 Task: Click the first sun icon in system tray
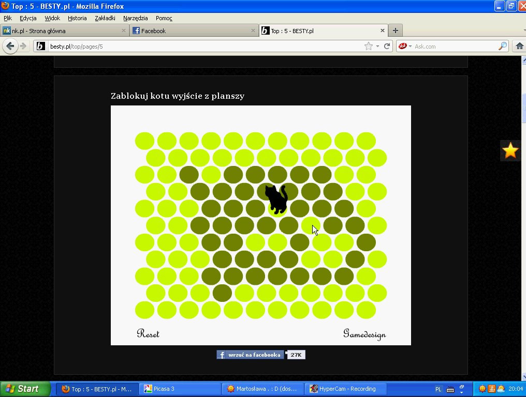[483, 389]
